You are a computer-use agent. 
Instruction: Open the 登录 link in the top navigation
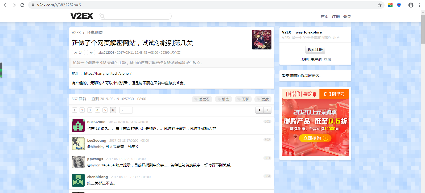[347, 16]
